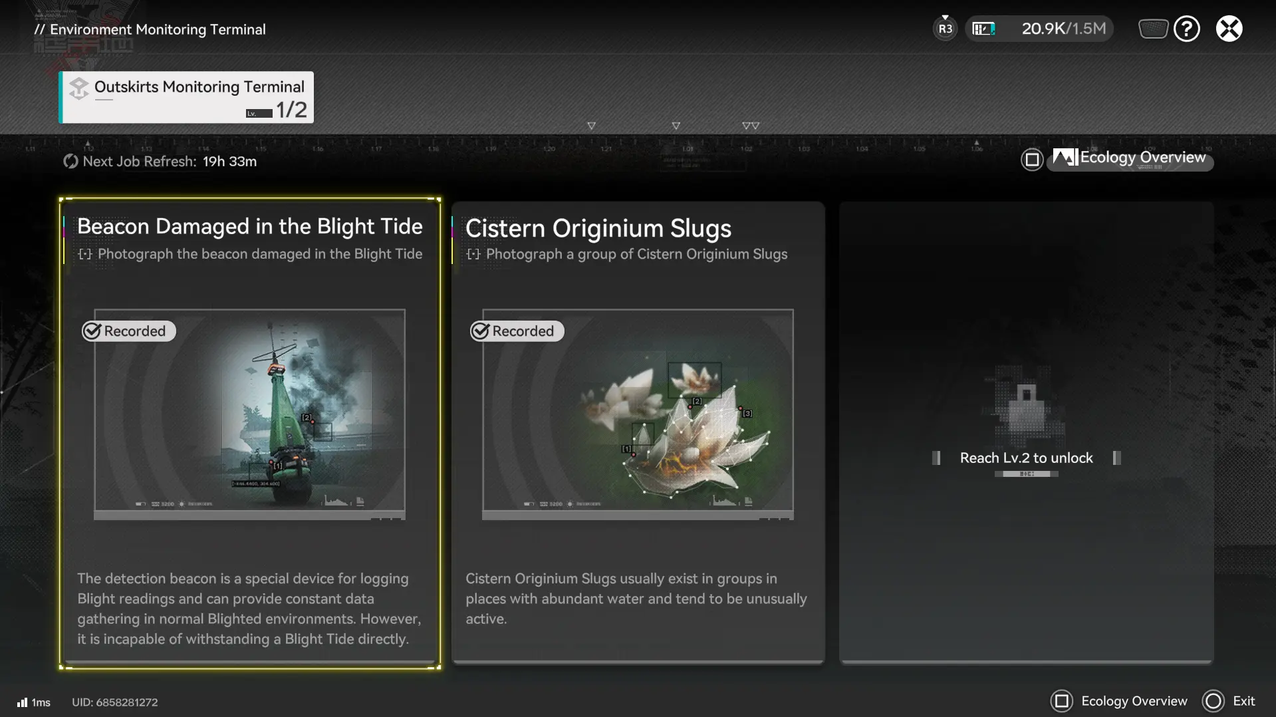Click the Ecology Overview mountain icon

click(x=1065, y=158)
